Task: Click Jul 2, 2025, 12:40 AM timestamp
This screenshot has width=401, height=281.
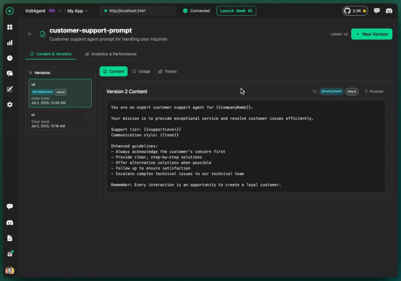Action: [x=48, y=103]
